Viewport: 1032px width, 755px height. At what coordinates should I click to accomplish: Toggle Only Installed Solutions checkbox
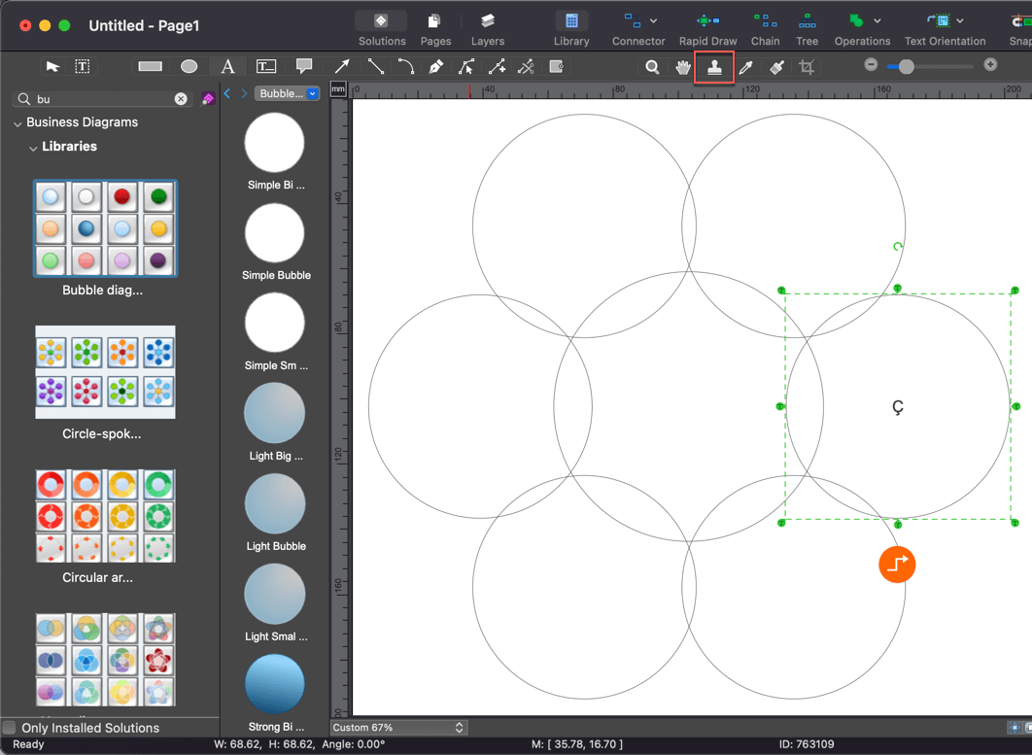[x=10, y=728]
